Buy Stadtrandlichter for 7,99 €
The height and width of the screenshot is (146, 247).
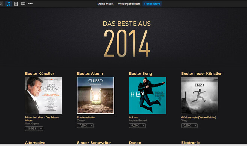point(83,125)
